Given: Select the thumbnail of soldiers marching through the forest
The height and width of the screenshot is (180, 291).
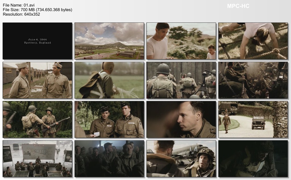Looking at the screenshot, I should [181, 80].
